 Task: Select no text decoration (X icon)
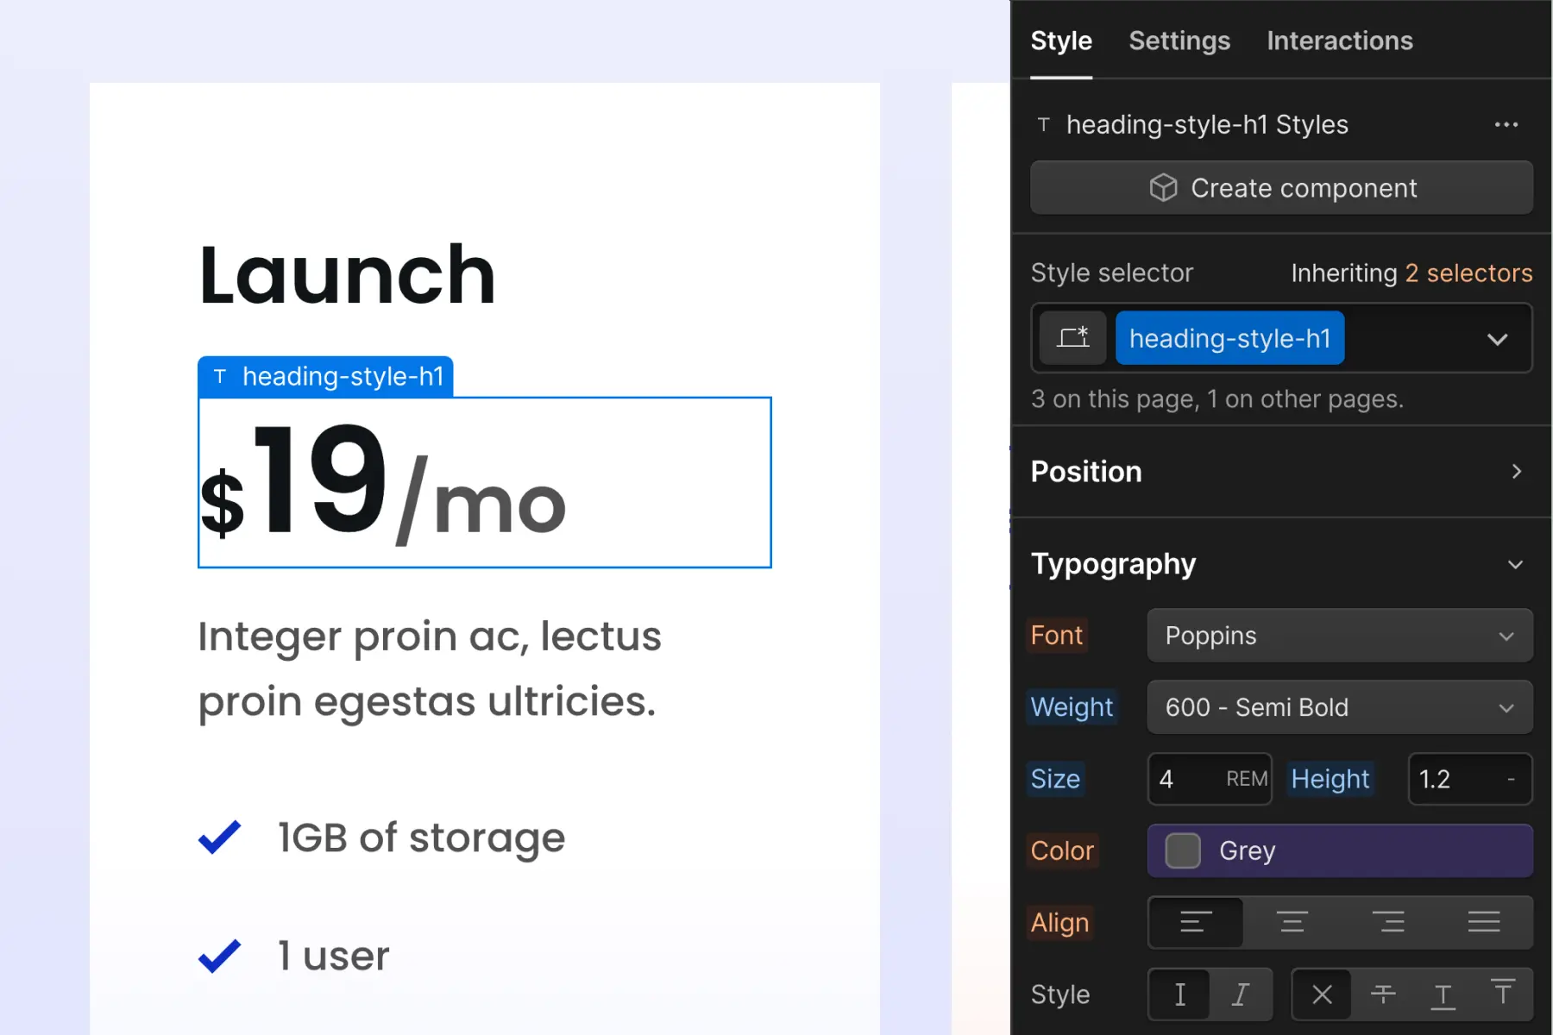click(1322, 994)
